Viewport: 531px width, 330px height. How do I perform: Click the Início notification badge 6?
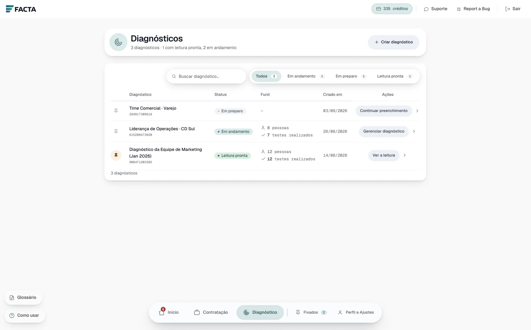[163, 309]
